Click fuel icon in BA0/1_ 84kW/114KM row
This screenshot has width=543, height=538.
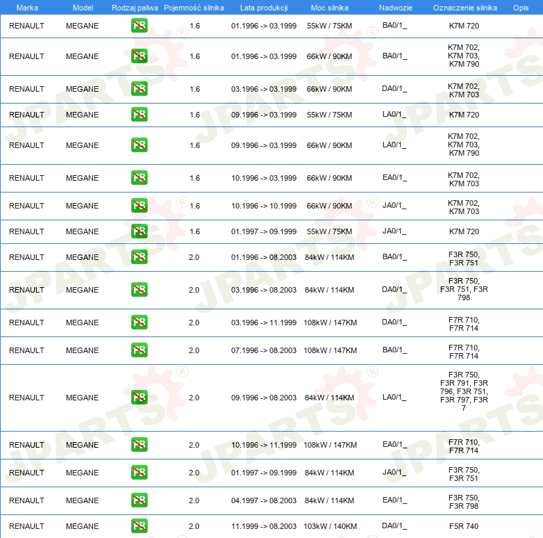[x=139, y=257]
